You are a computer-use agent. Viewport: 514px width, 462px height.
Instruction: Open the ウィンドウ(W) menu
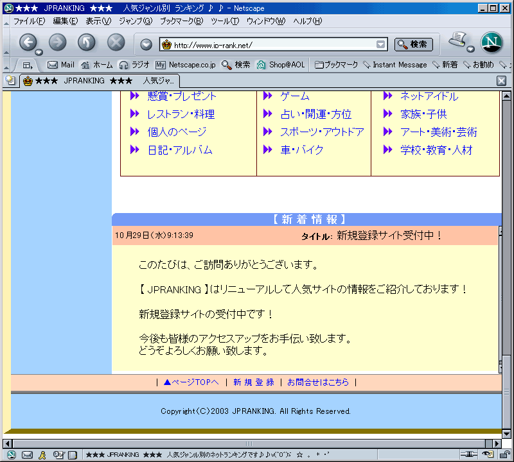(266, 21)
